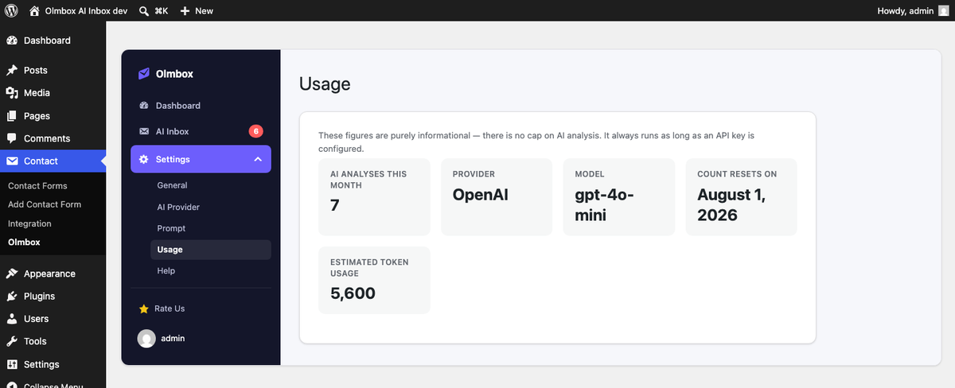The image size is (955, 388).
Task: Click the Usage page heading
Action: tap(325, 84)
